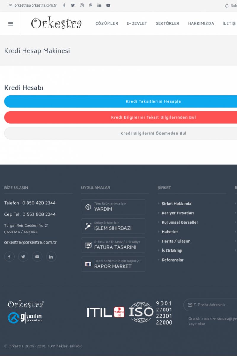
Task: Open RAPOR MARKET application button
Action: point(113,264)
